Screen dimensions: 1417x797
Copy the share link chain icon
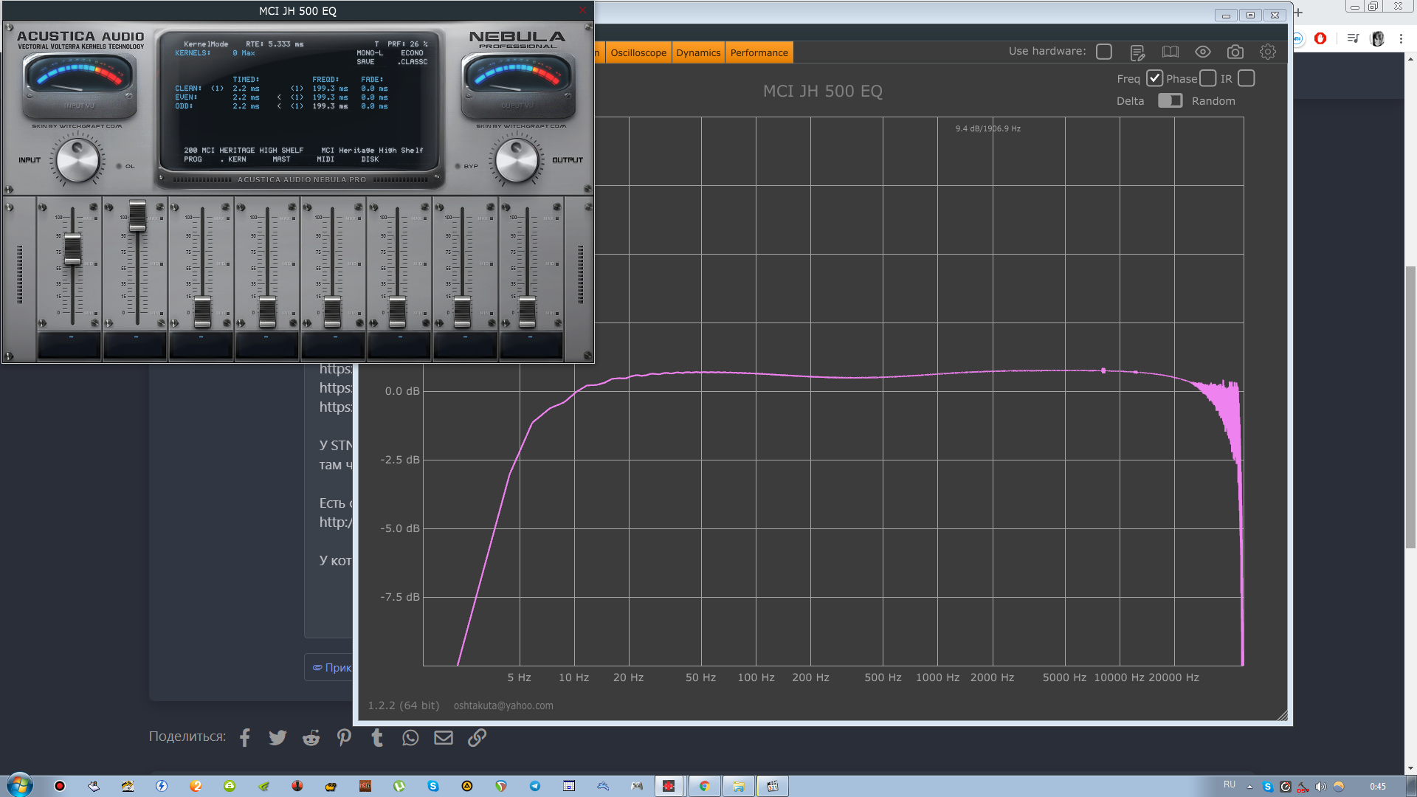click(x=477, y=737)
